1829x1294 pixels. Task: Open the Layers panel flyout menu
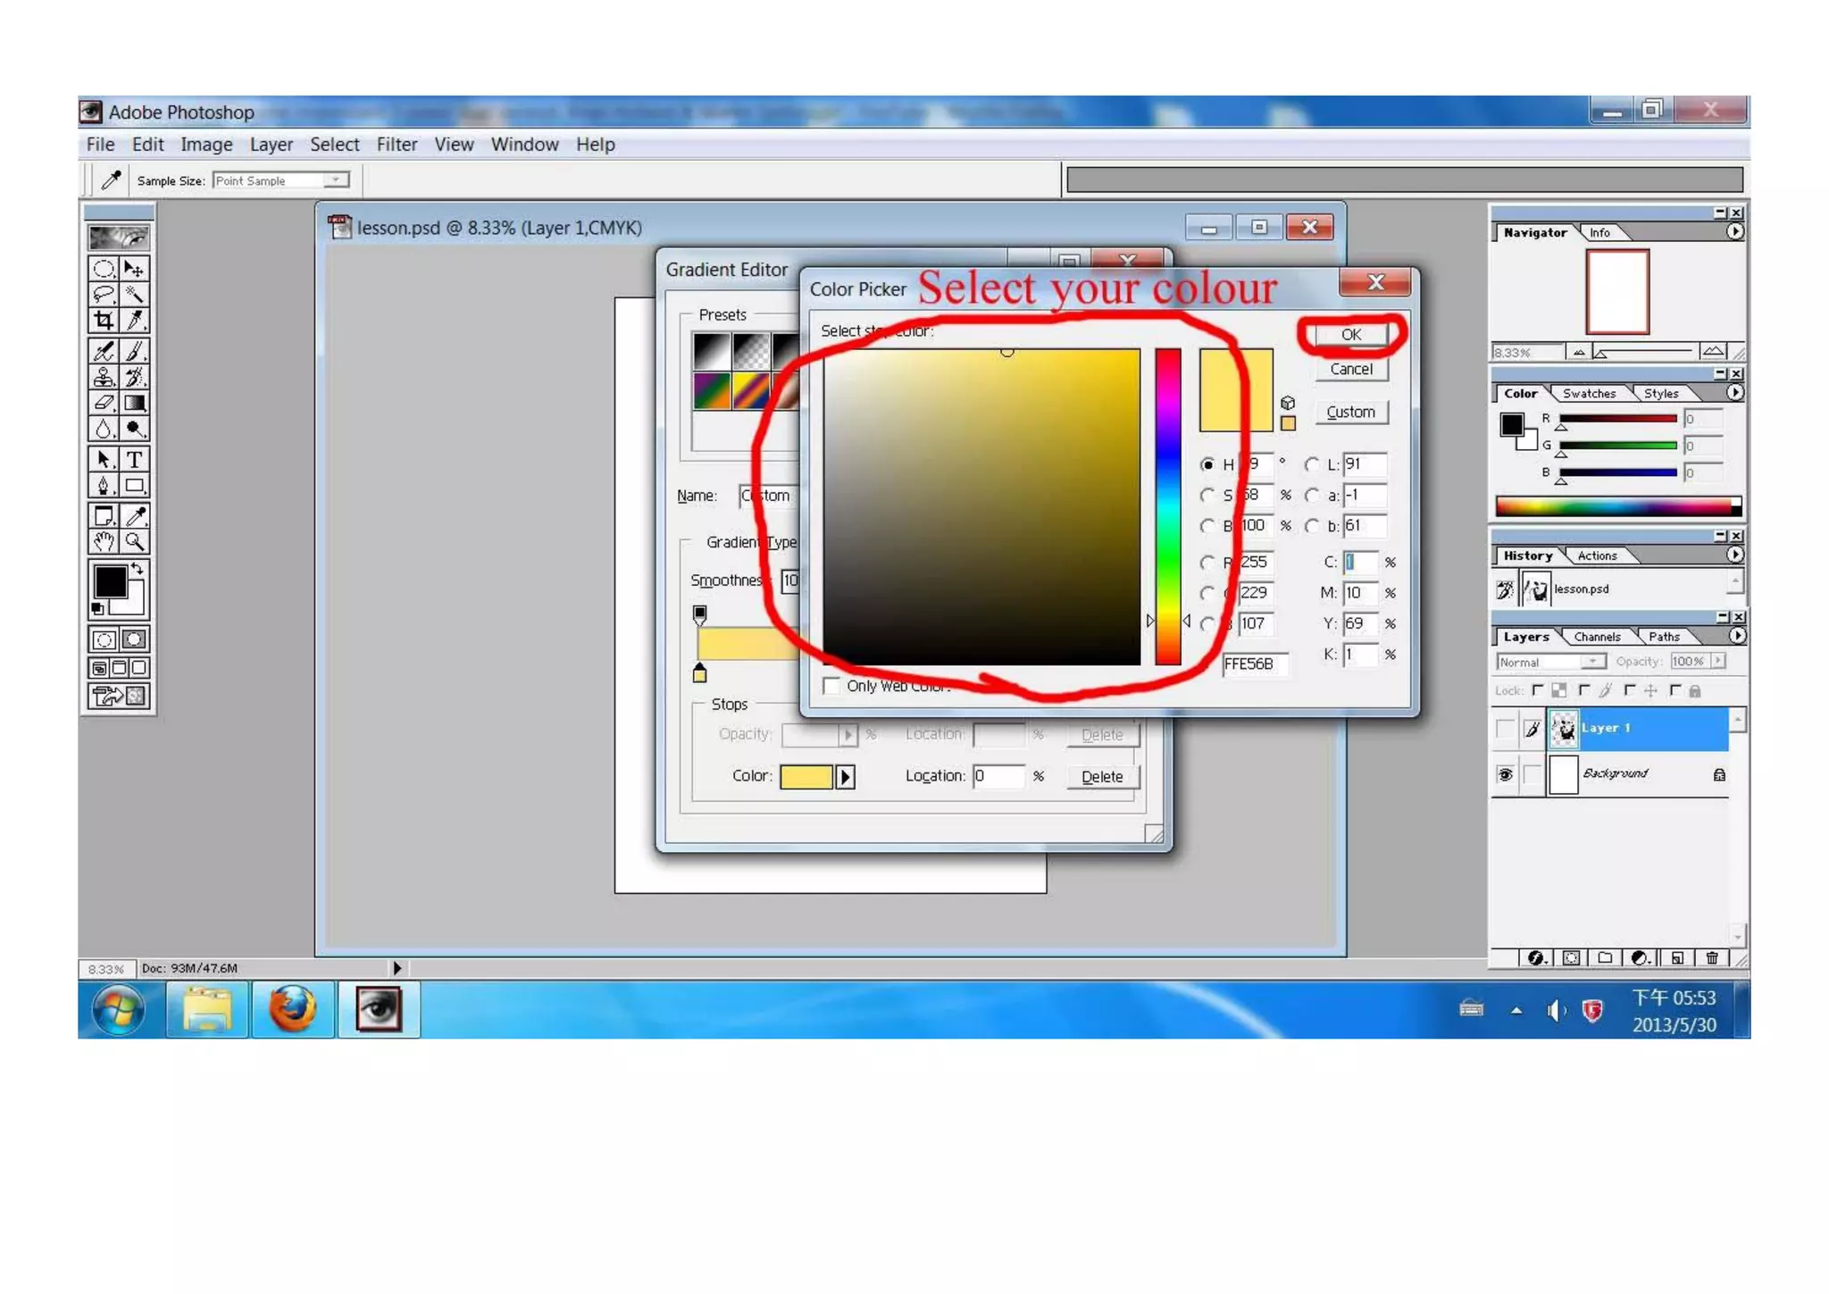1735,636
